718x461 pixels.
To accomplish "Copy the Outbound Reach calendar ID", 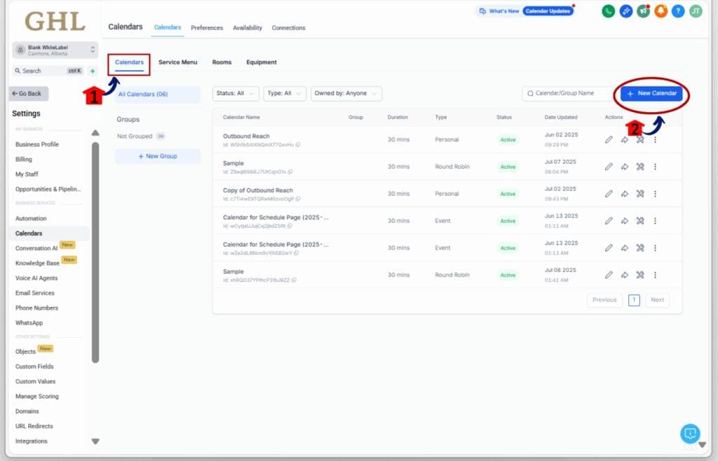I will (298, 144).
